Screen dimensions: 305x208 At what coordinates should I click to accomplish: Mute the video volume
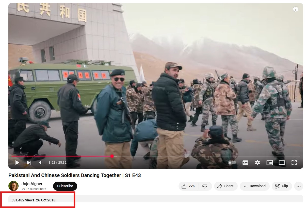click(x=41, y=163)
